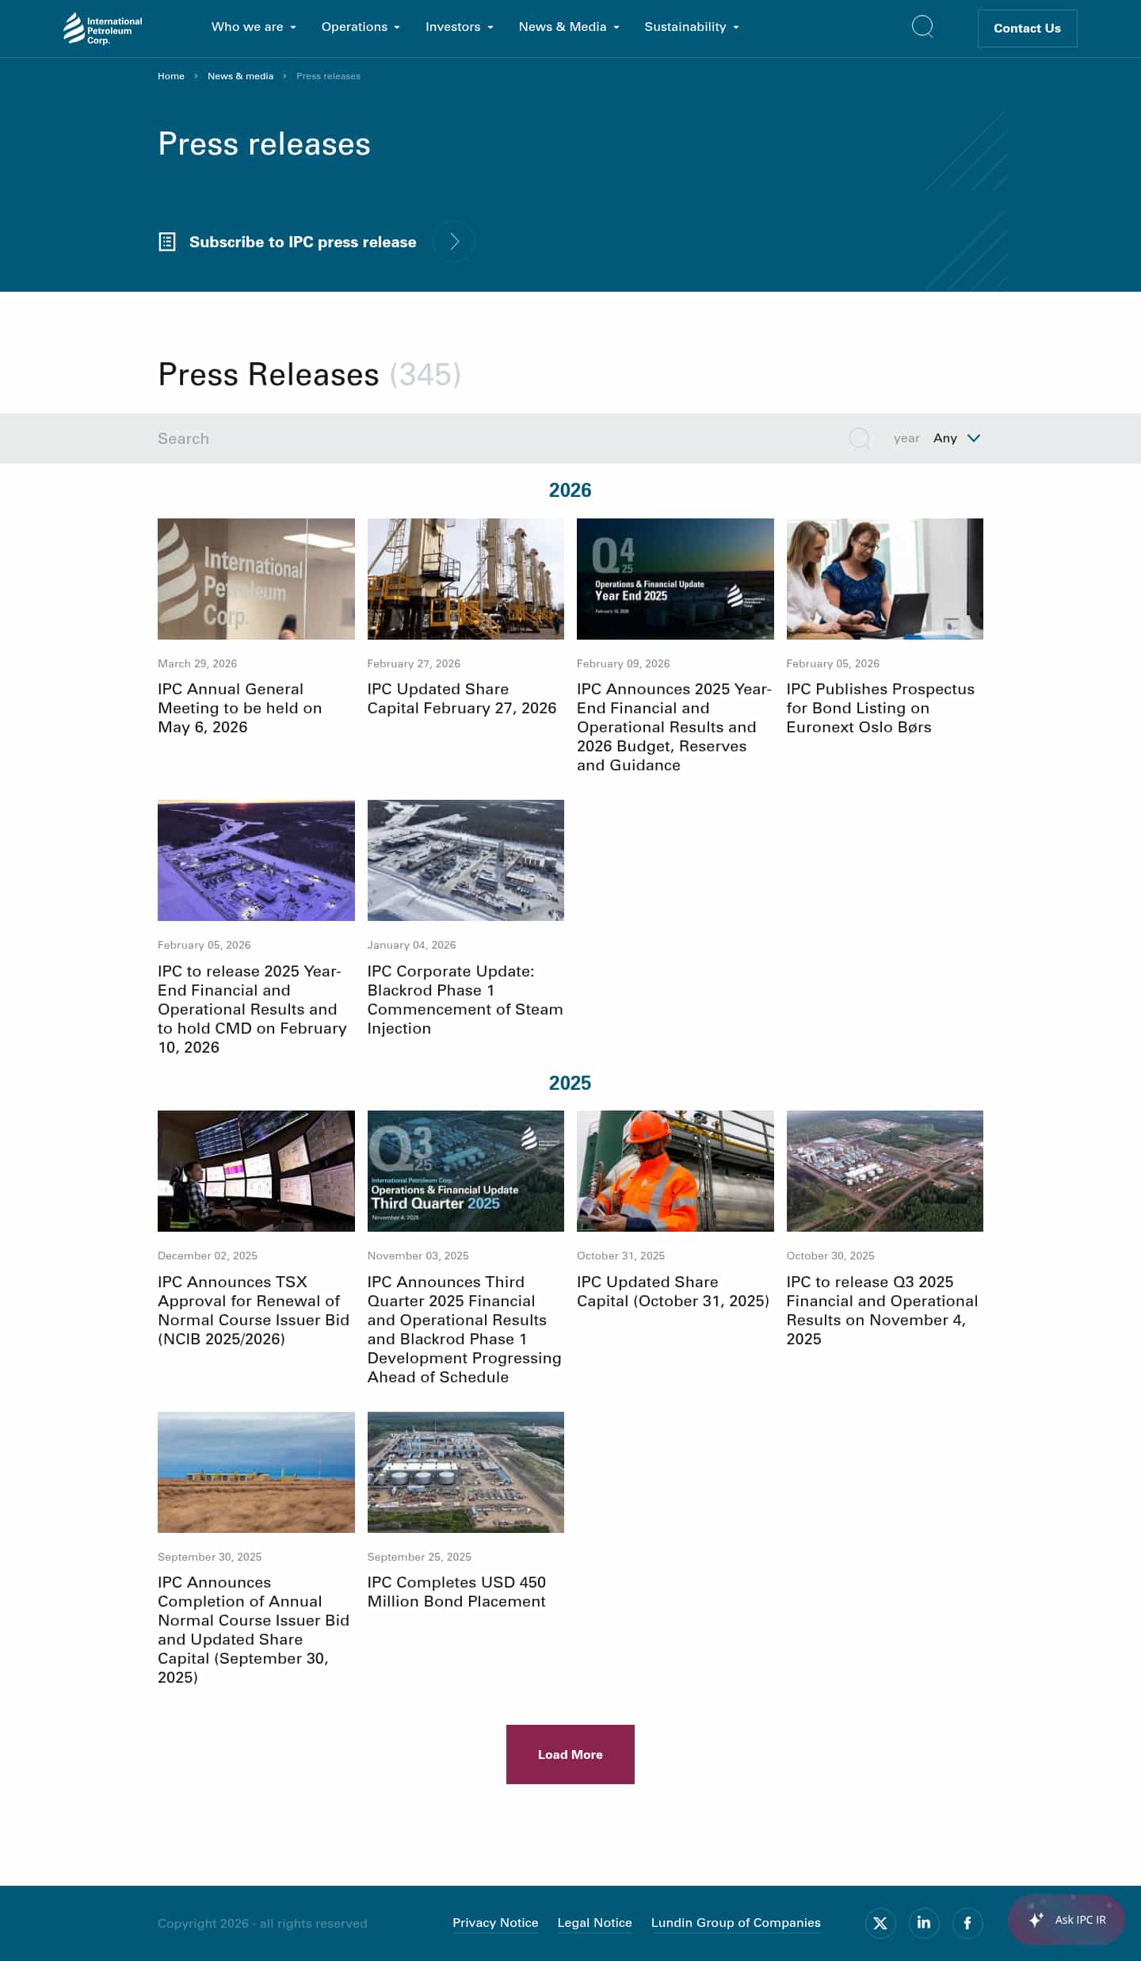Open the Privacy Notice link
This screenshot has width=1141, height=1961.
click(495, 1923)
